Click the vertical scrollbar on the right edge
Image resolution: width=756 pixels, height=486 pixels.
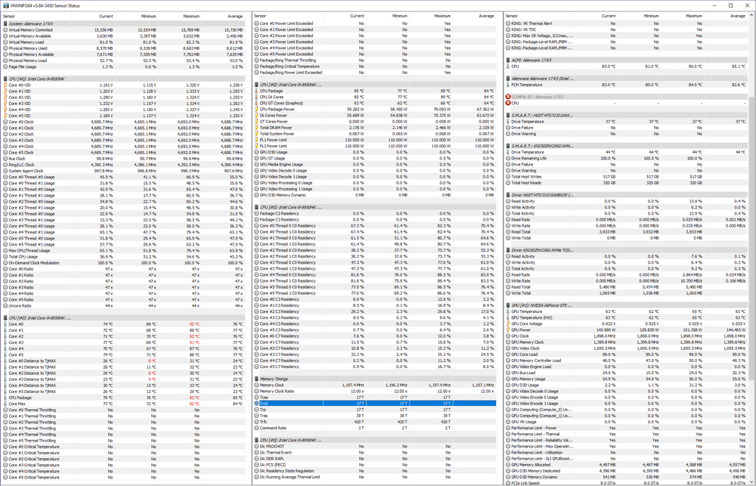(751, 227)
